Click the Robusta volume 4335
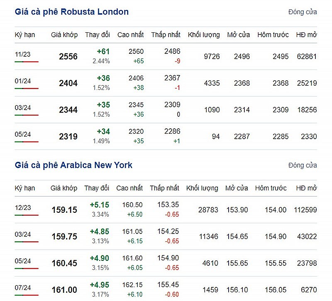 pyautogui.click(x=212, y=83)
